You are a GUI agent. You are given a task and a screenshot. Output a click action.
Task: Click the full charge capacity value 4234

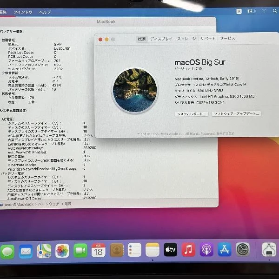click(x=56, y=86)
